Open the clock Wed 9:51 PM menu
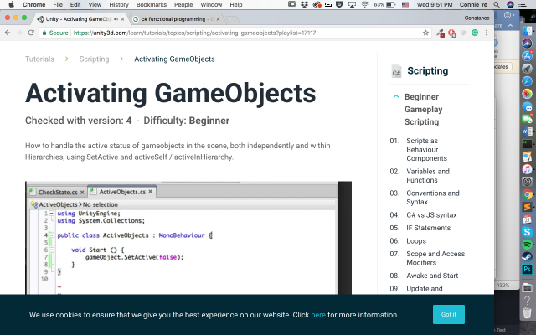Screen dimensions: 536x335 coord(435,4)
